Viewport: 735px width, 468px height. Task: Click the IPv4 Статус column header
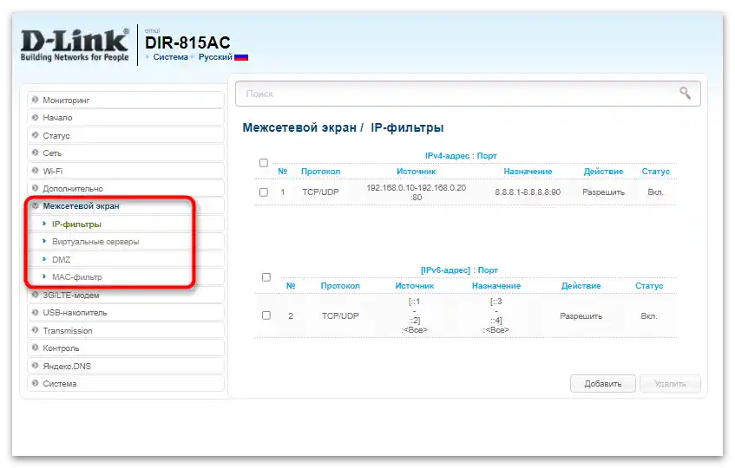(656, 172)
